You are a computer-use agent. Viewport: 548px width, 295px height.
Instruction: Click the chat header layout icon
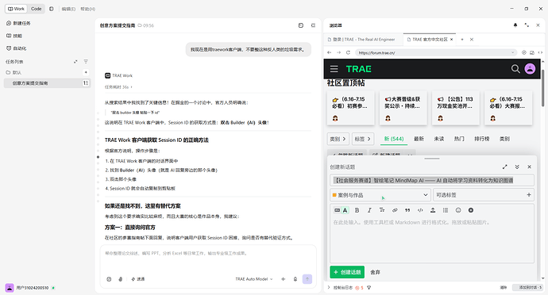[x=313, y=25]
